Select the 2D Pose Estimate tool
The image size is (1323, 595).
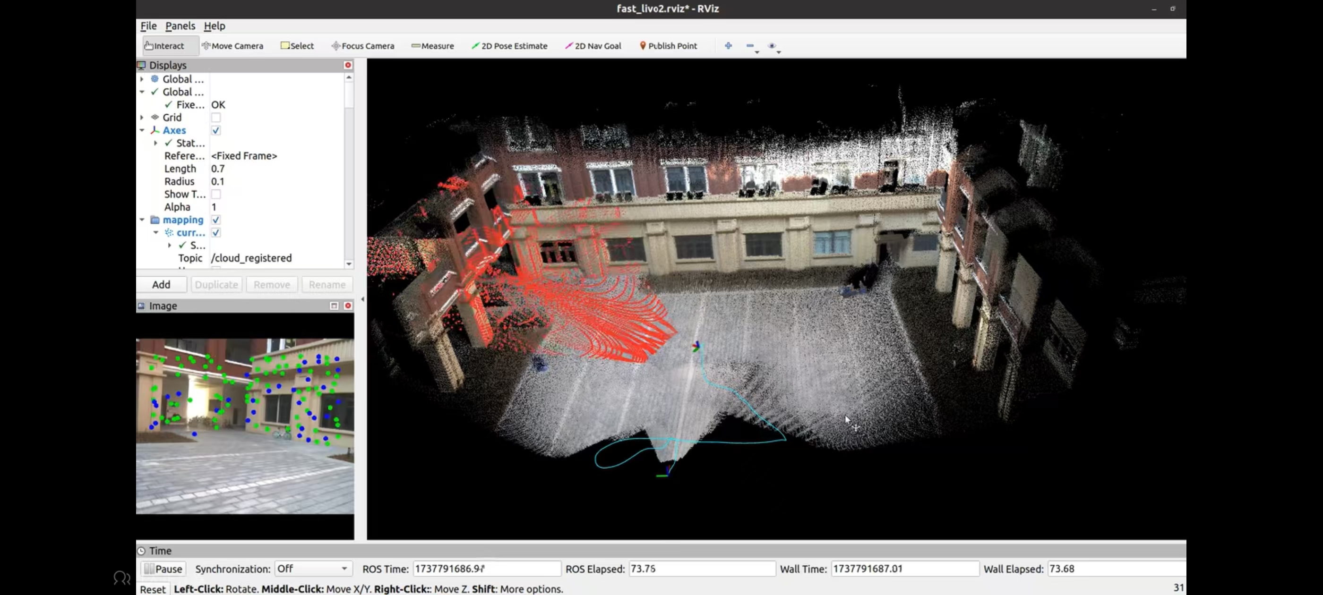(x=509, y=46)
